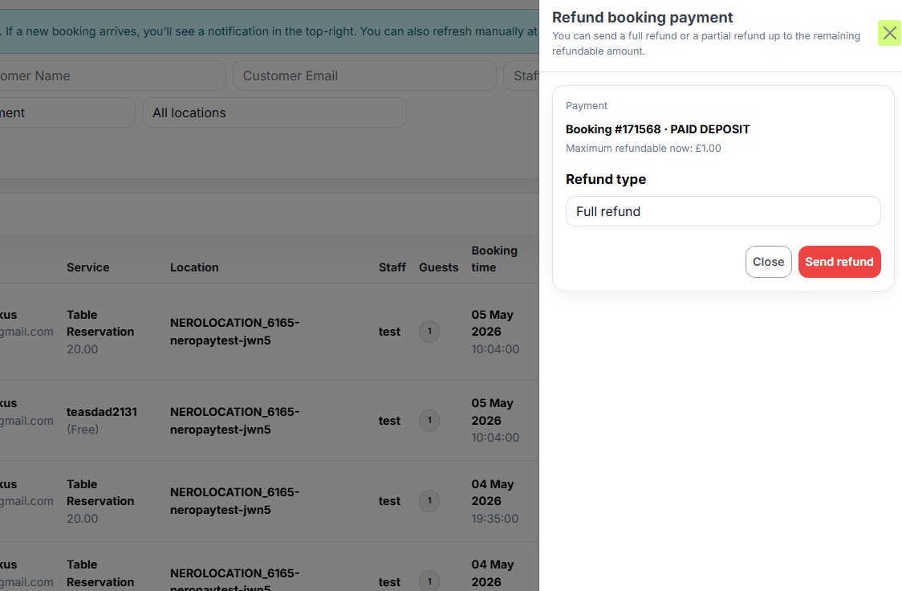
Task: Focus the Customer Name filter field
Action: (112, 75)
